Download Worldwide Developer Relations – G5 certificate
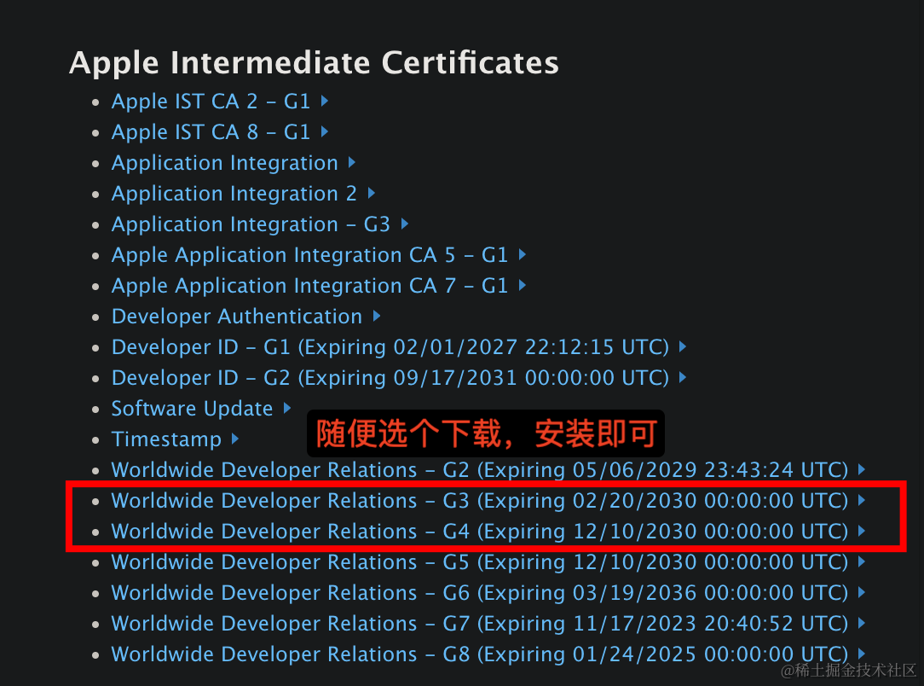 pos(480,561)
